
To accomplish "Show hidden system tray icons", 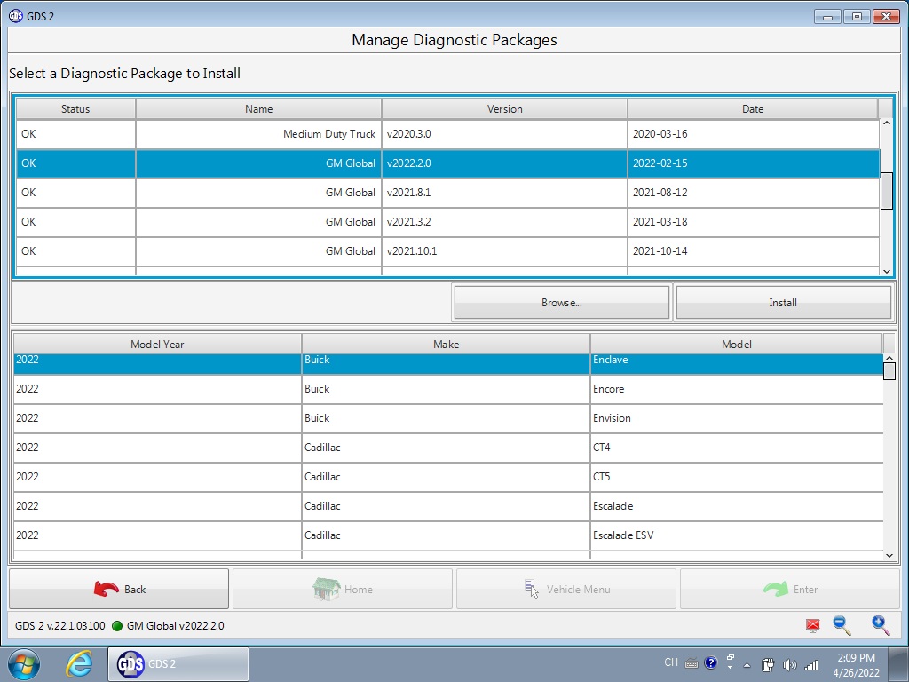I will click(x=747, y=664).
